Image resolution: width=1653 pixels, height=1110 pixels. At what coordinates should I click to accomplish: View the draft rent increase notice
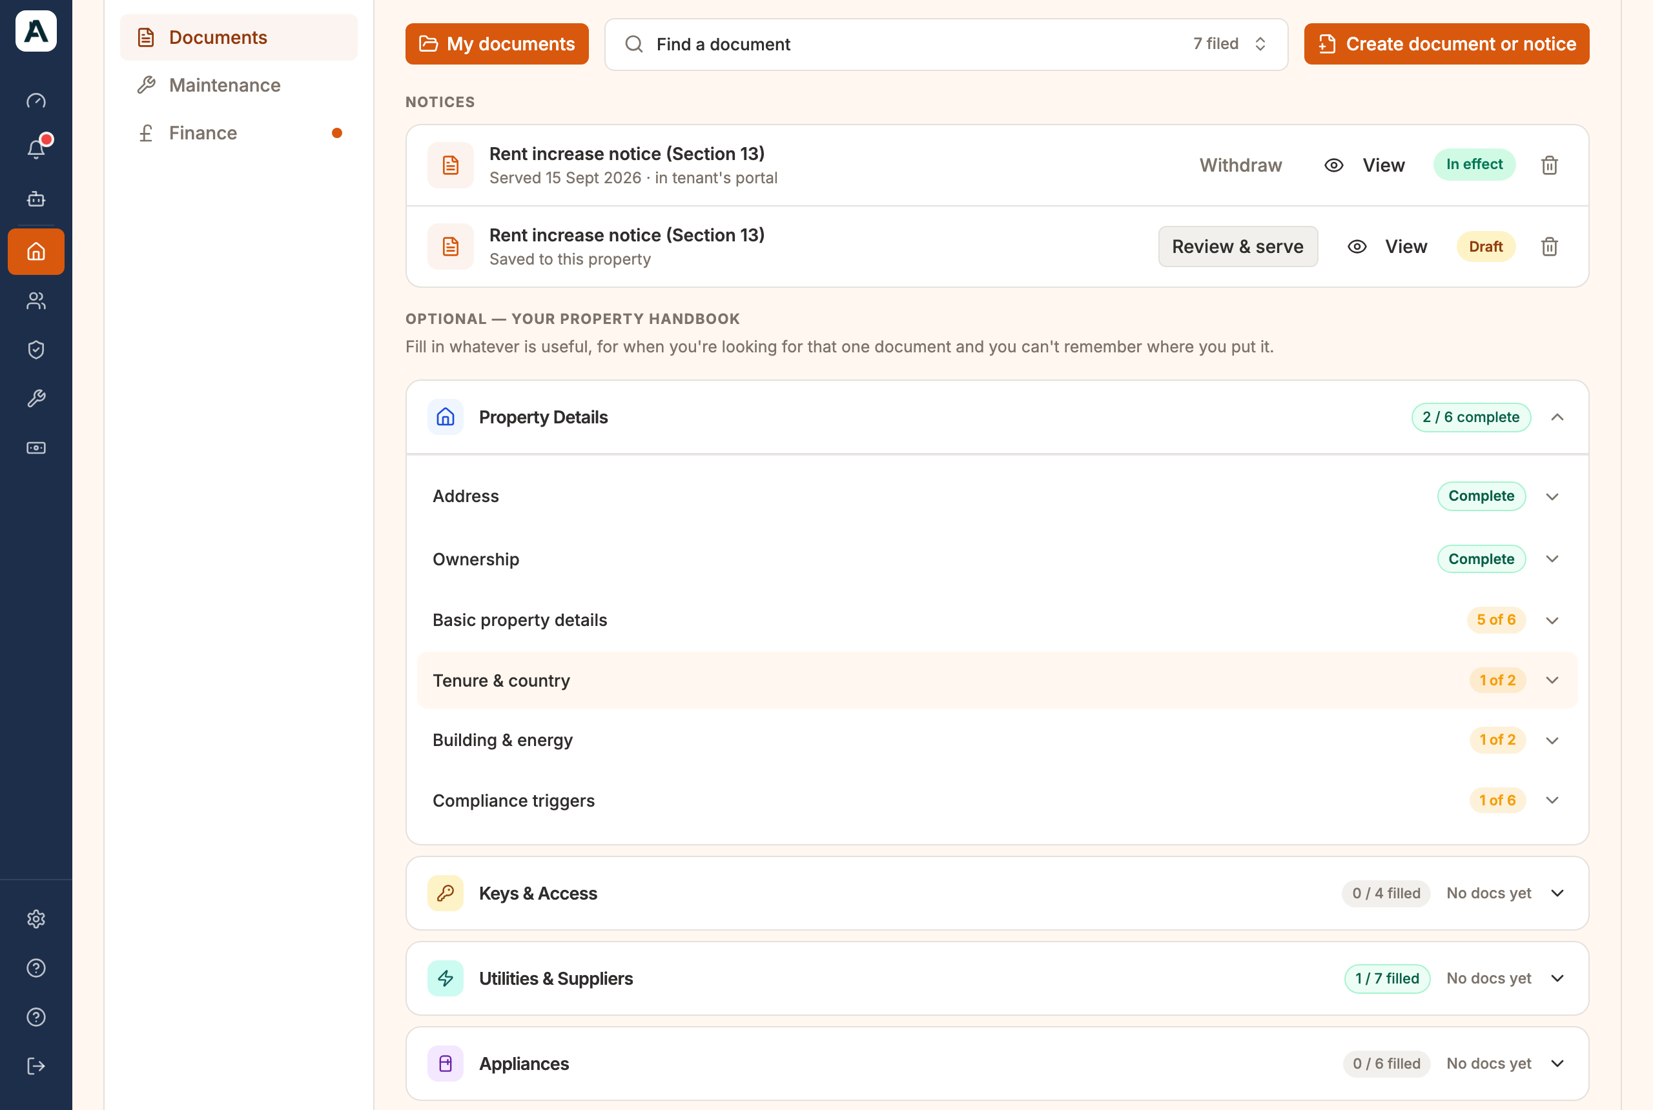click(1387, 247)
